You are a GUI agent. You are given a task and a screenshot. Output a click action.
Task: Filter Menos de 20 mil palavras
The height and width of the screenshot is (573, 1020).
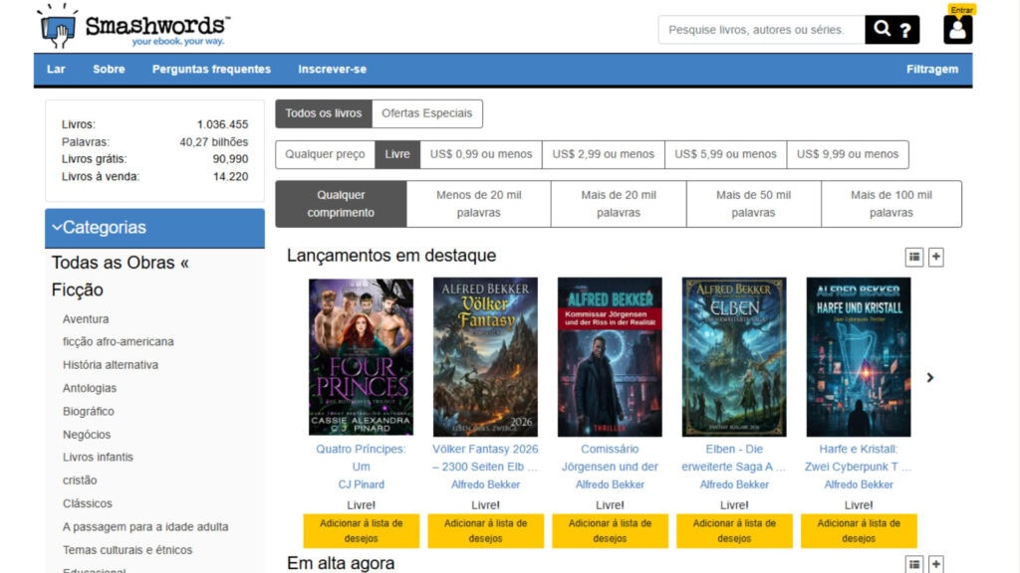[479, 204]
